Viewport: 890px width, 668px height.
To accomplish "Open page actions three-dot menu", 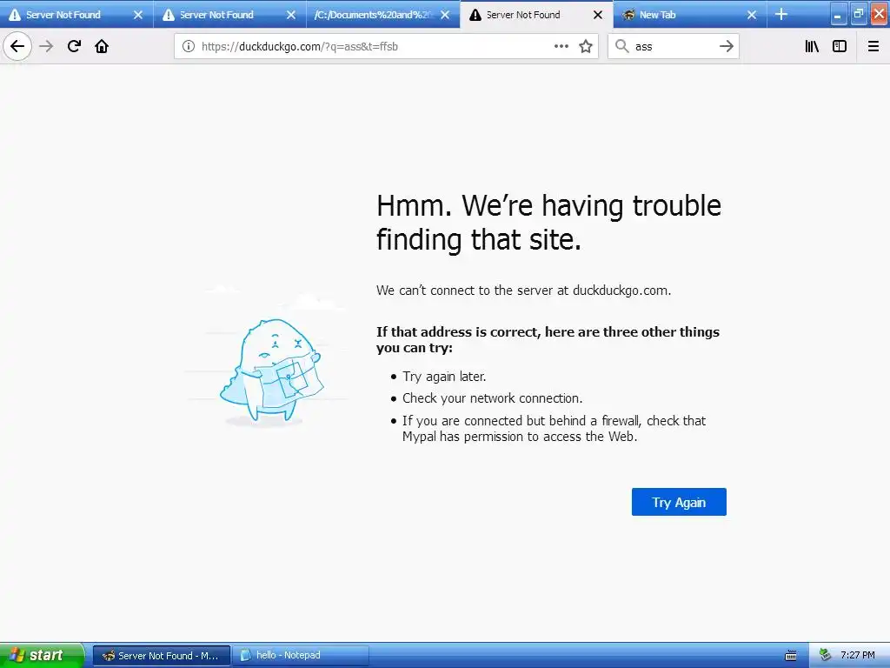I will point(561,47).
